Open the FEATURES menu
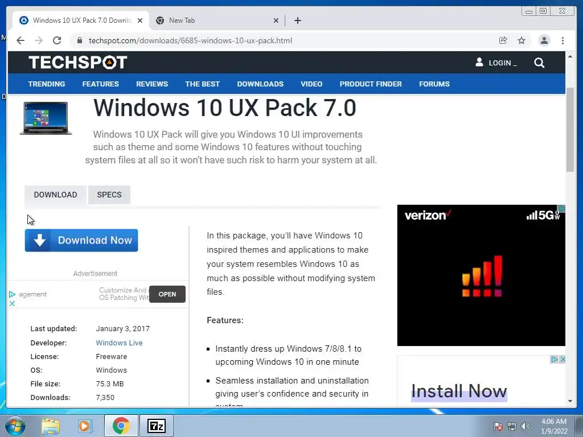583x437 pixels. click(x=100, y=84)
